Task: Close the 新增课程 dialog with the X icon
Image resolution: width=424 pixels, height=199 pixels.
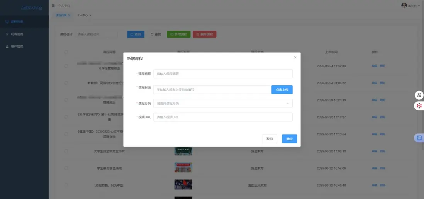Action: pyautogui.click(x=295, y=58)
